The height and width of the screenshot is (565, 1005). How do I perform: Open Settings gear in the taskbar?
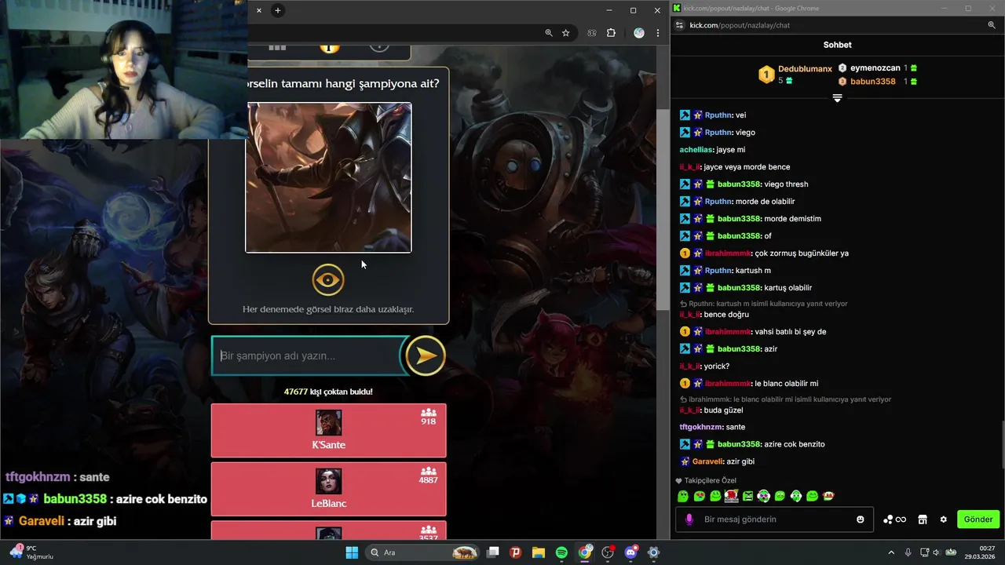coord(653,552)
